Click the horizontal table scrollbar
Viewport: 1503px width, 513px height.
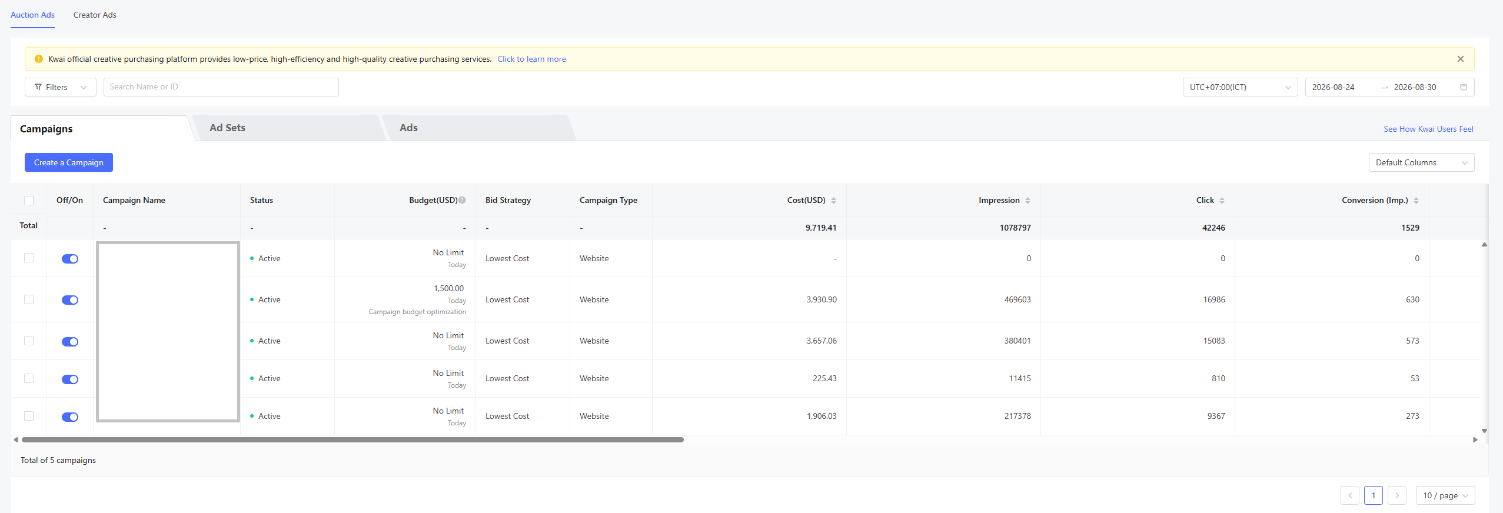coord(353,439)
